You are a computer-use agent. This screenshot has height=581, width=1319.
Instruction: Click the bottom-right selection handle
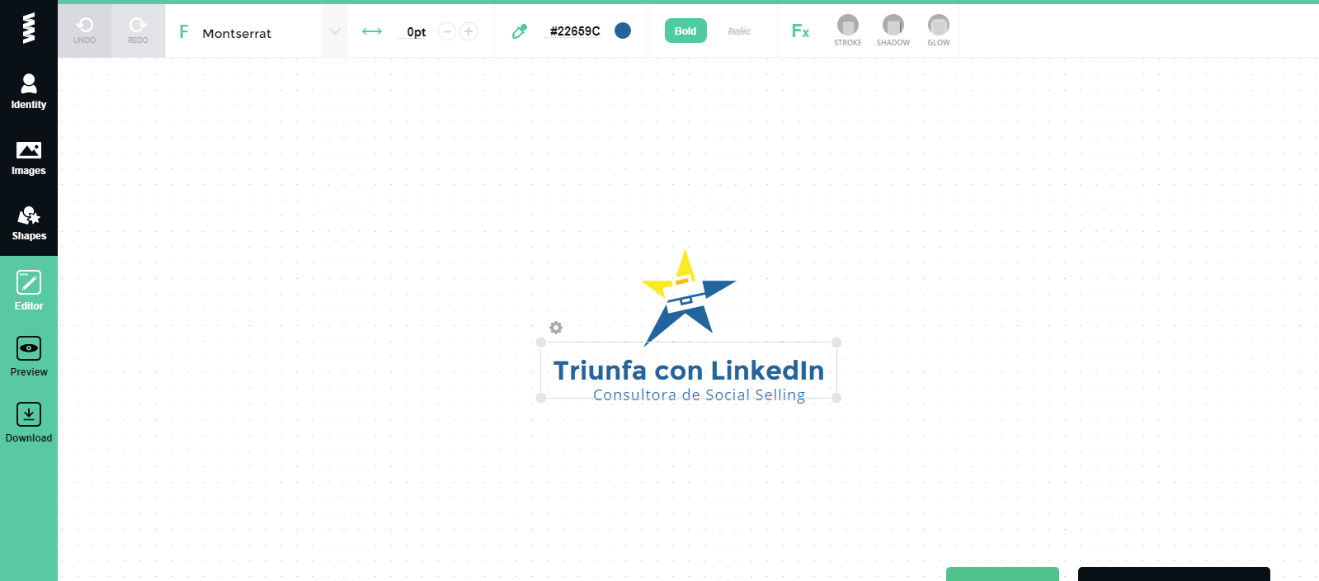click(x=836, y=398)
